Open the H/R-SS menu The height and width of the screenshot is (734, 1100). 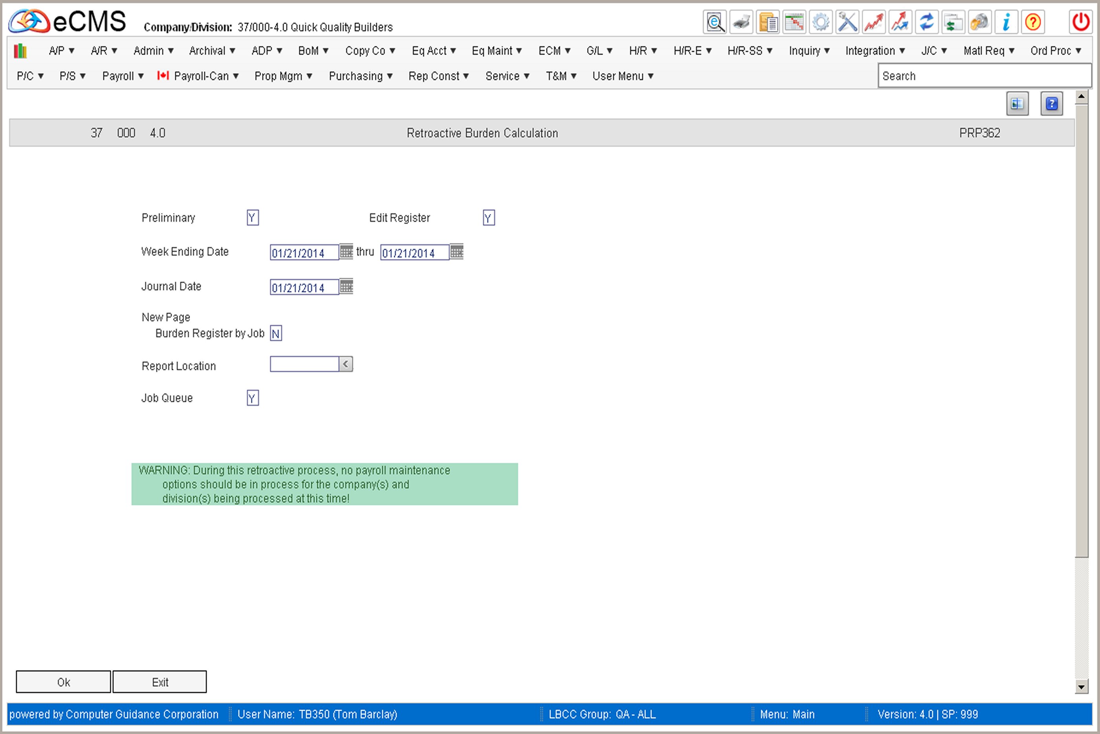coord(750,51)
